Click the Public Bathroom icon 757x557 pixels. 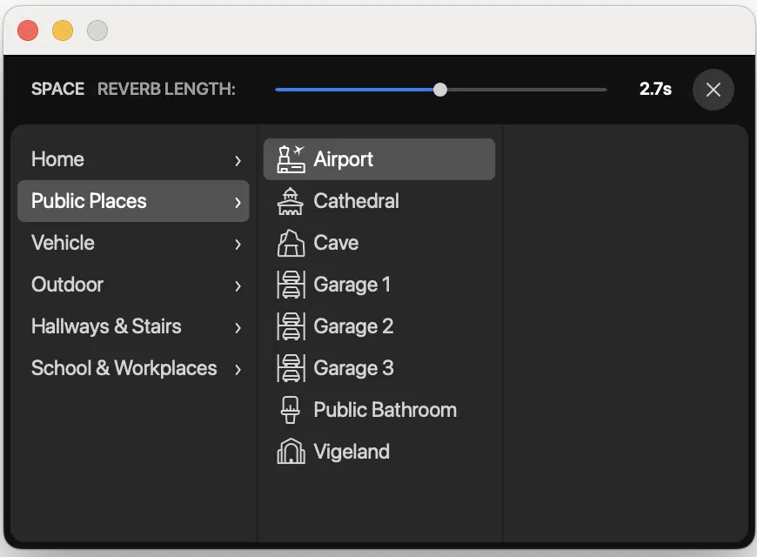click(x=291, y=410)
